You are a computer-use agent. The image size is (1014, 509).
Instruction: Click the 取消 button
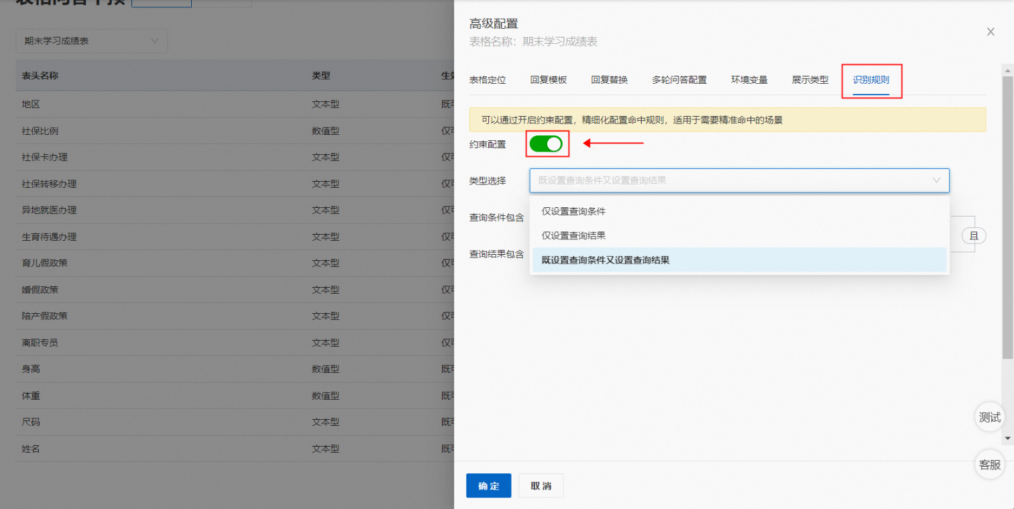coord(541,486)
